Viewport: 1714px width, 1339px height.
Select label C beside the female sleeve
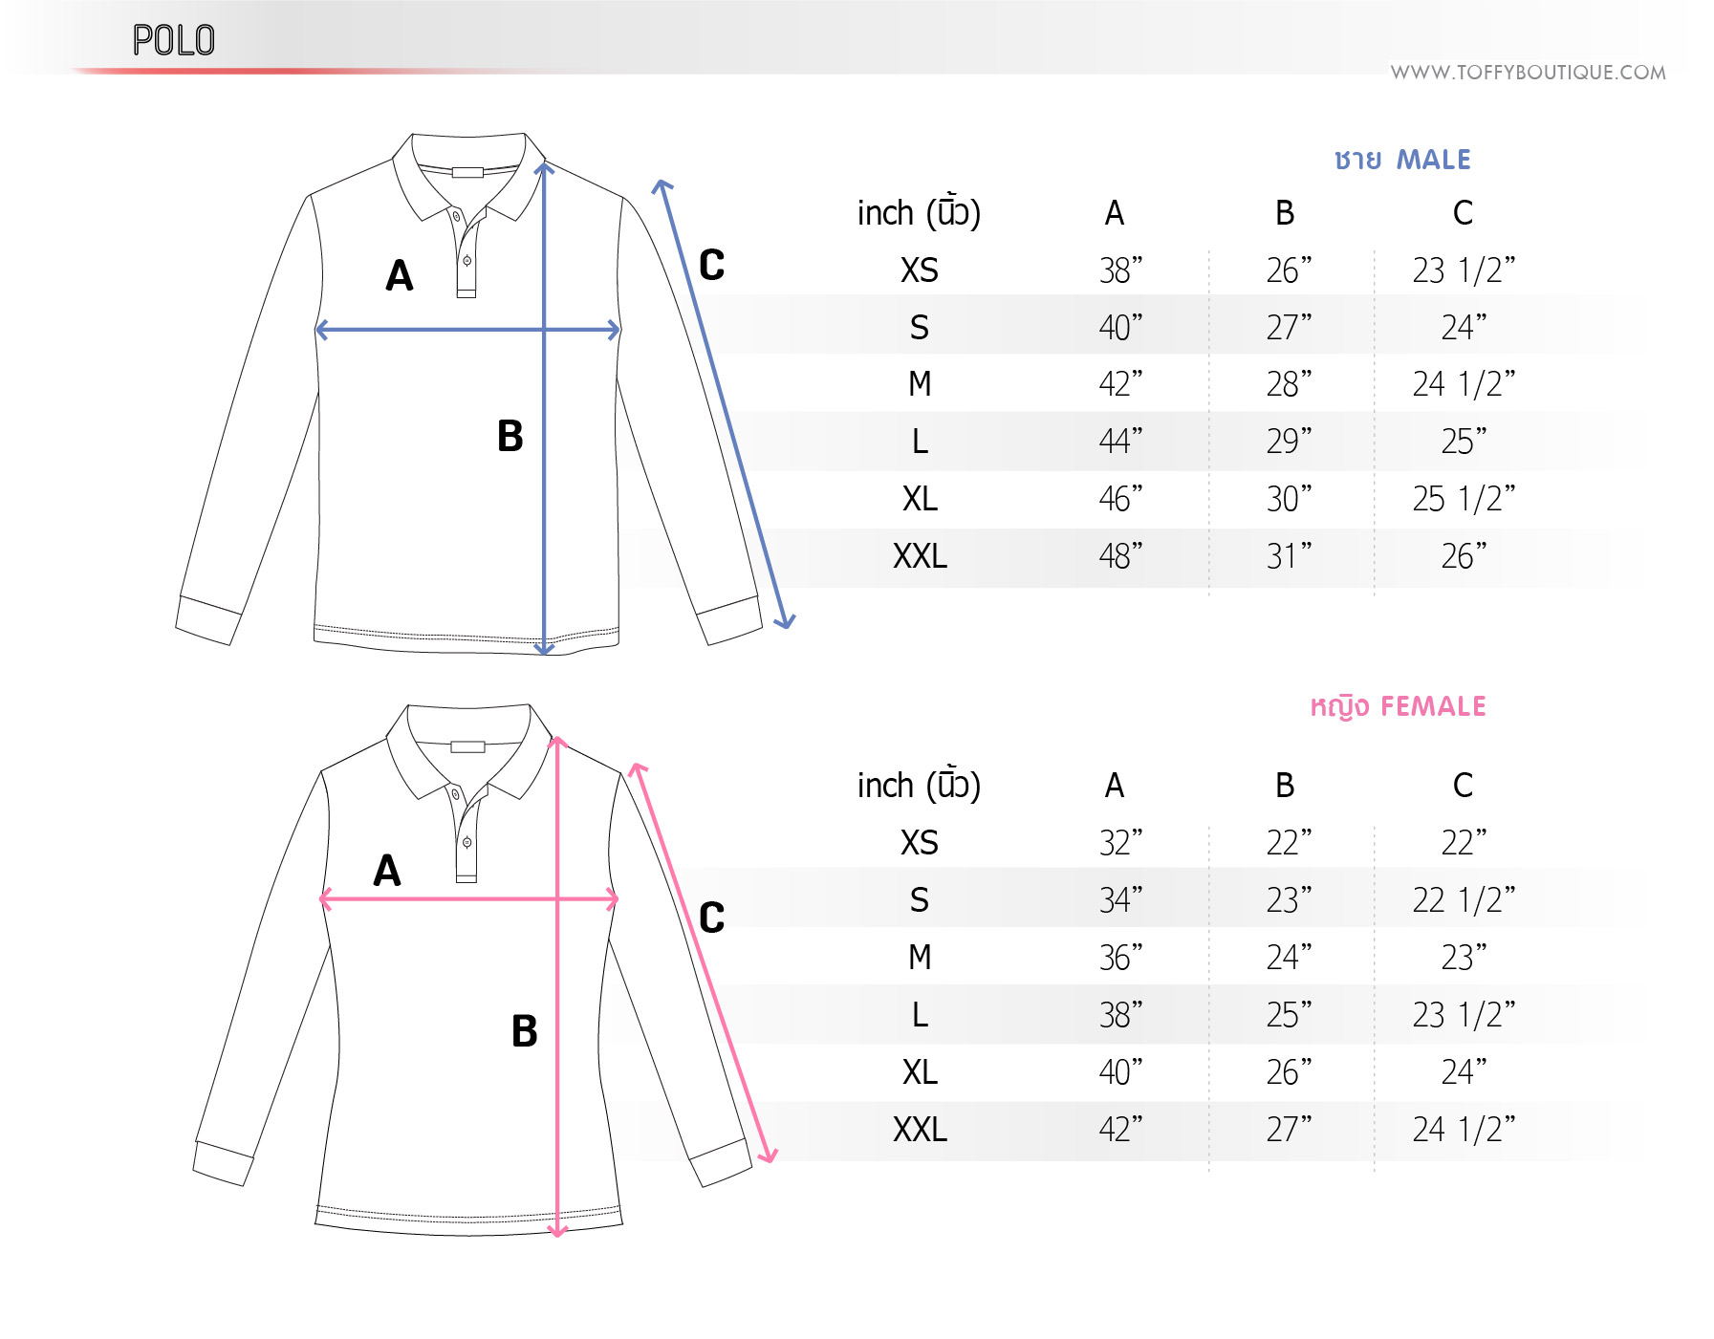pos(711,918)
